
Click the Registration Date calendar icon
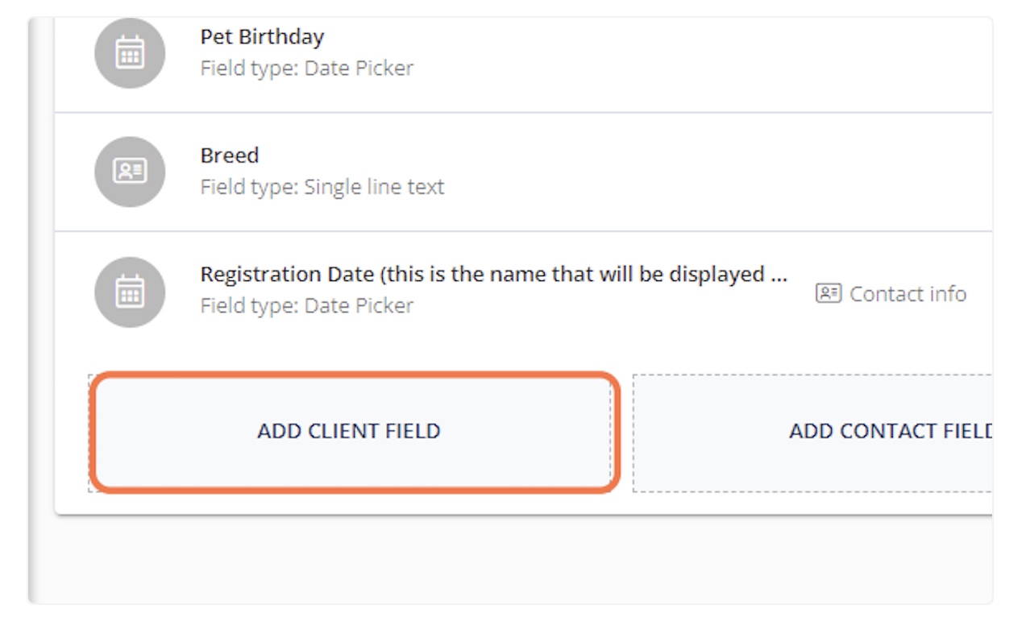130,292
